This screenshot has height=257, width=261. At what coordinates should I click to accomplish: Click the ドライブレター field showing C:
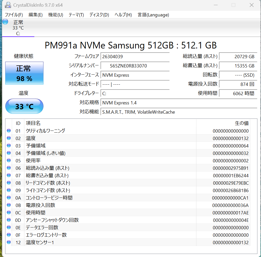pyautogui.click(x=135, y=93)
